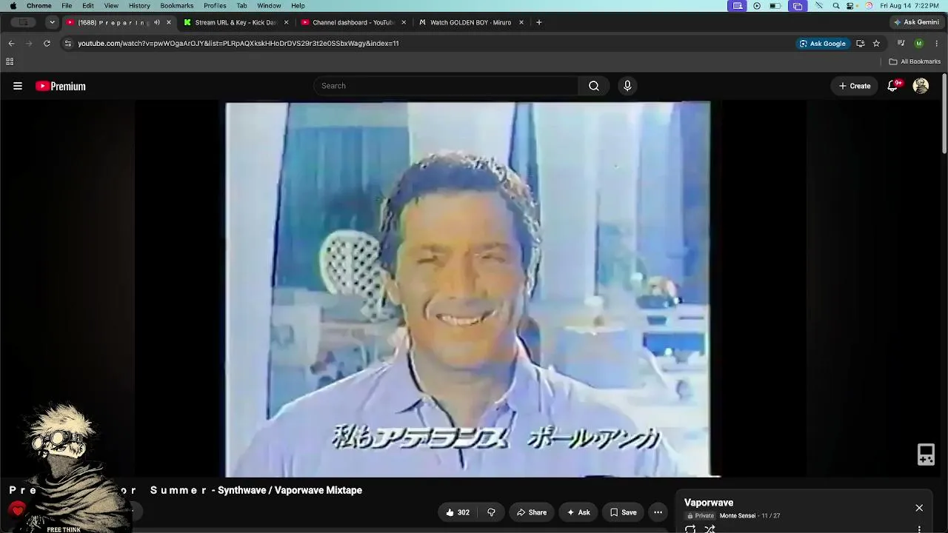Open the Chrome profile M avatar
Viewport: 948px width, 533px height.
tap(919, 44)
